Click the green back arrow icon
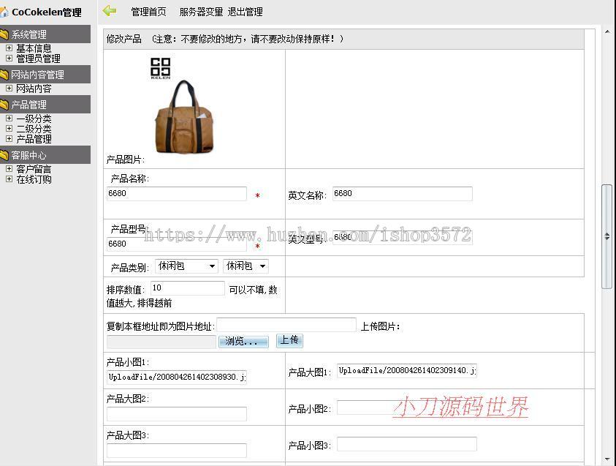This screenshot has height=466, width=616. pos(108,11)
